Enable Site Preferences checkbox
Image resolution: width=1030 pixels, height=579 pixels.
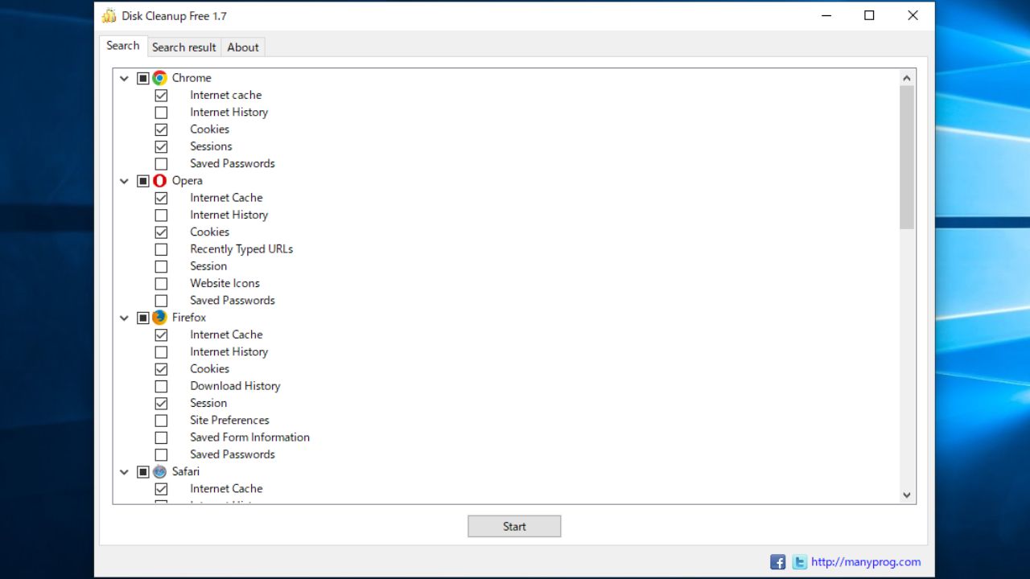(x=161, y=421)
